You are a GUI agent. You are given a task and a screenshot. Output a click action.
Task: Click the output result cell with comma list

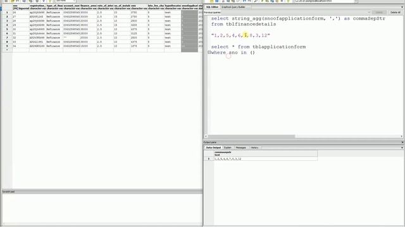click(266, 159)
